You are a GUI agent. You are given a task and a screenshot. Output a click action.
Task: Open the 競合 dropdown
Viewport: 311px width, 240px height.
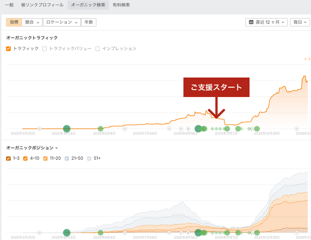[x=32, y=22]
